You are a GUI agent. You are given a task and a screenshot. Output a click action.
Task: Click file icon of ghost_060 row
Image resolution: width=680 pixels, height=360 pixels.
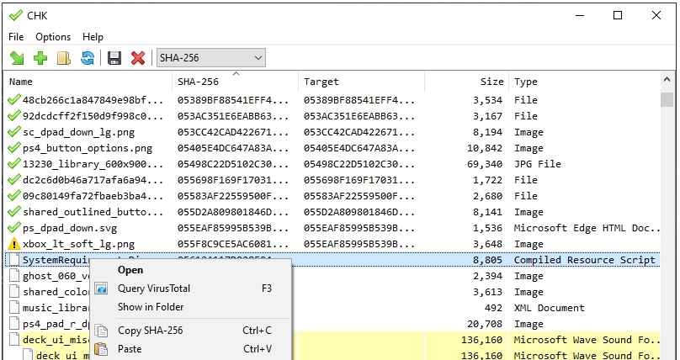coord(14,276)
